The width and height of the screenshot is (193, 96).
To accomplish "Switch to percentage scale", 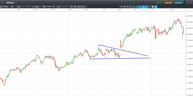I will 128,7.
